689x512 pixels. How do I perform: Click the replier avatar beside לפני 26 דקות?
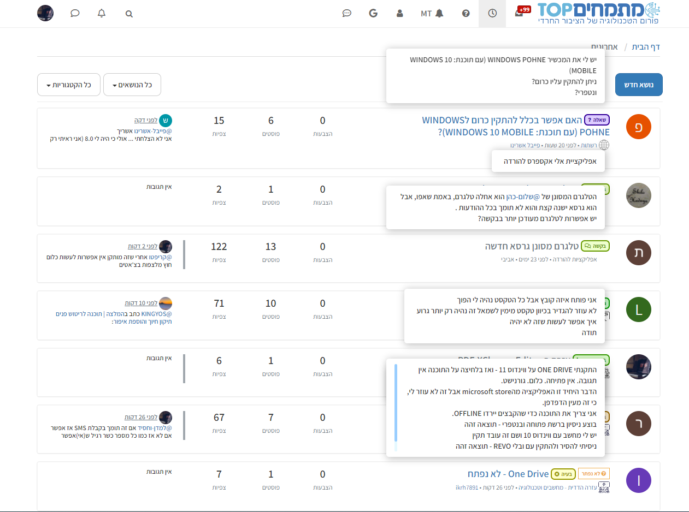[166, 417]
